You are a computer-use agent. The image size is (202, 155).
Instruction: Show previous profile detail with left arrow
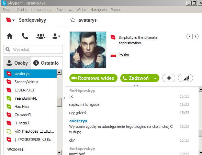click(190, 36)
